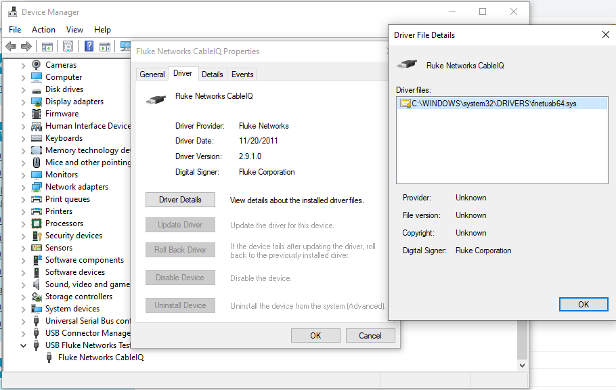Click the System devices icon
Screen dimensions: 616x390
coord(37,309)
